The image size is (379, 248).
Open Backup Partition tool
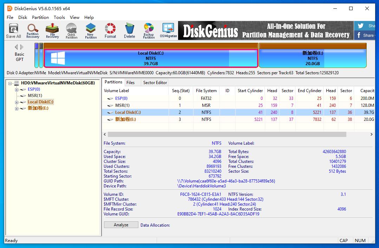(149, 30)
